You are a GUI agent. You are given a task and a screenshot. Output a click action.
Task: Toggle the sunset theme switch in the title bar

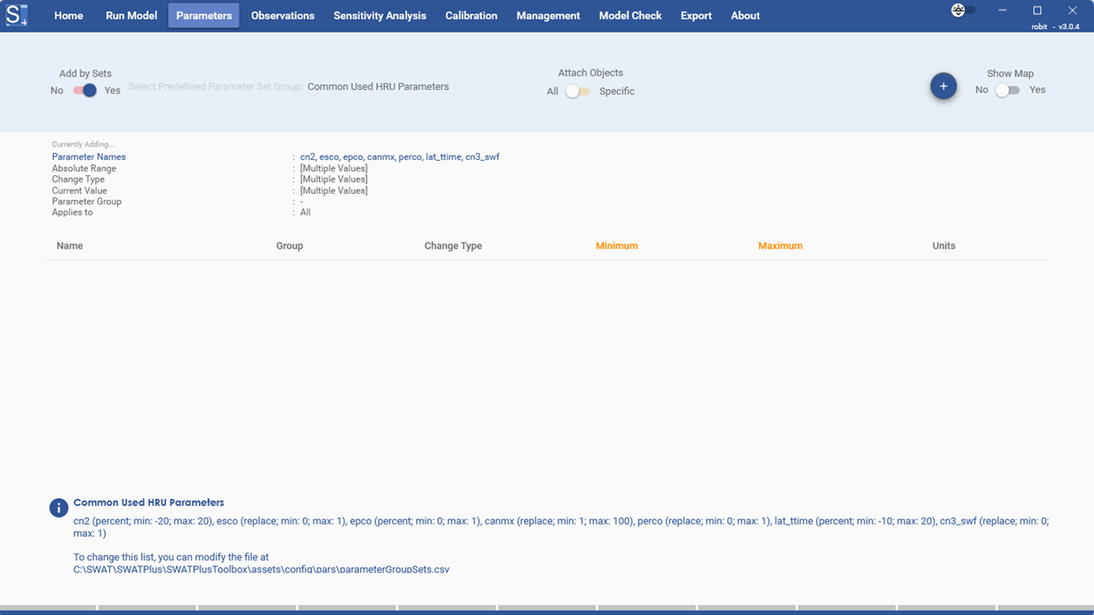(963, 10)
